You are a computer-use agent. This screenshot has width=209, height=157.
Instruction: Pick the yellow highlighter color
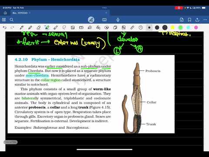click(172, 27)
